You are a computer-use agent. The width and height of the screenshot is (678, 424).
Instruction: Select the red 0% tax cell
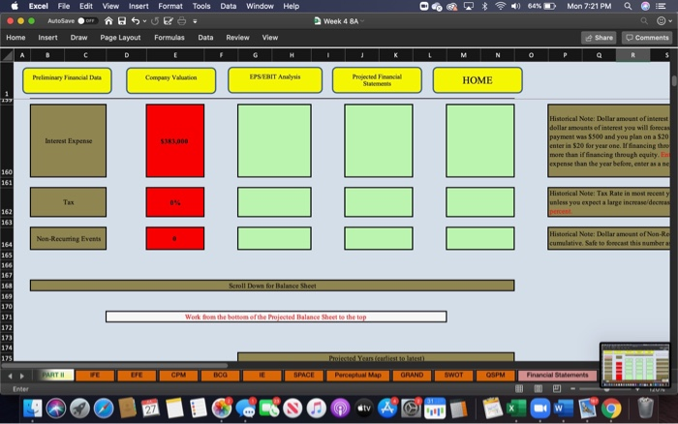pyautogui.click(x=175, y=202)
